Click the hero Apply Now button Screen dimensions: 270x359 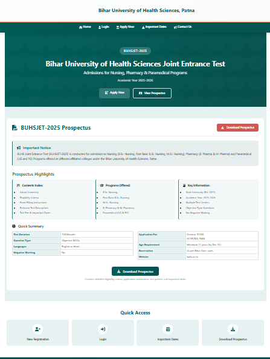tap(114, 93)
